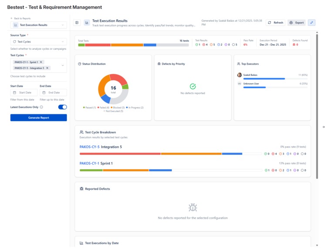Click the blocked icon showing 5 in Test Results

coord(211,45)
